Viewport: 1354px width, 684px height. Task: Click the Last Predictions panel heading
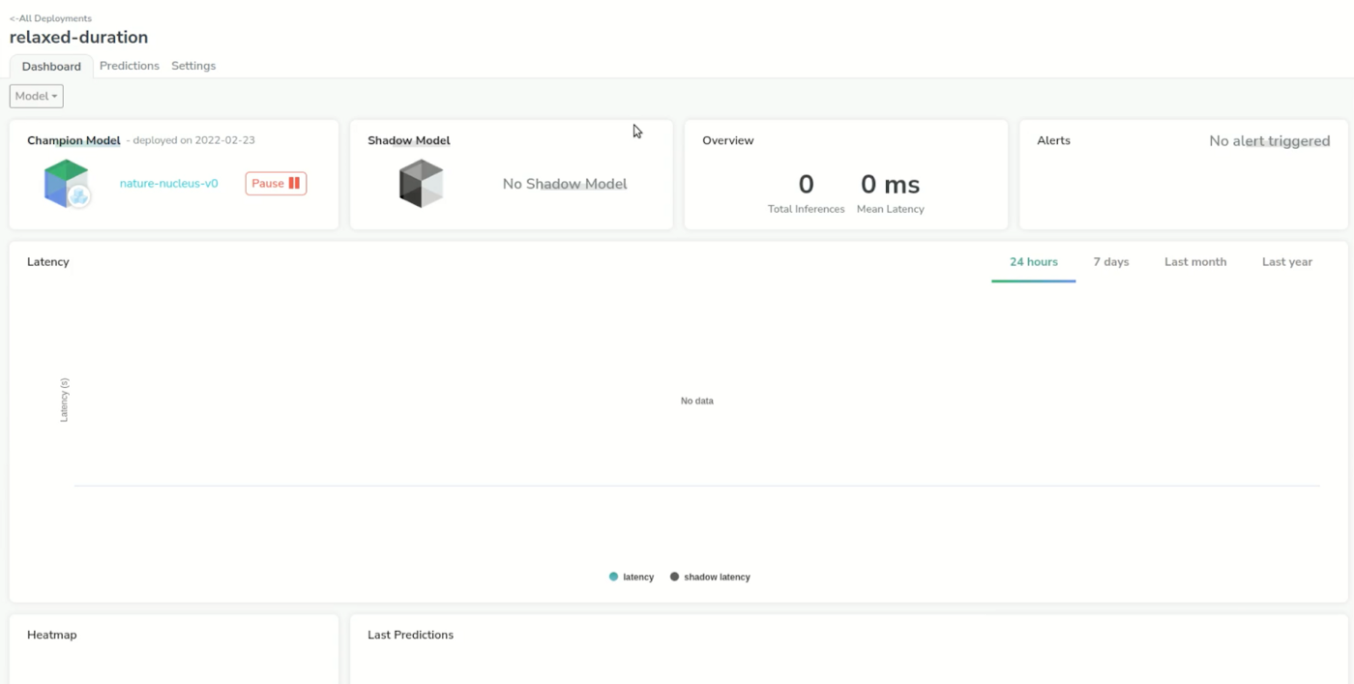(x=411, y=635)
